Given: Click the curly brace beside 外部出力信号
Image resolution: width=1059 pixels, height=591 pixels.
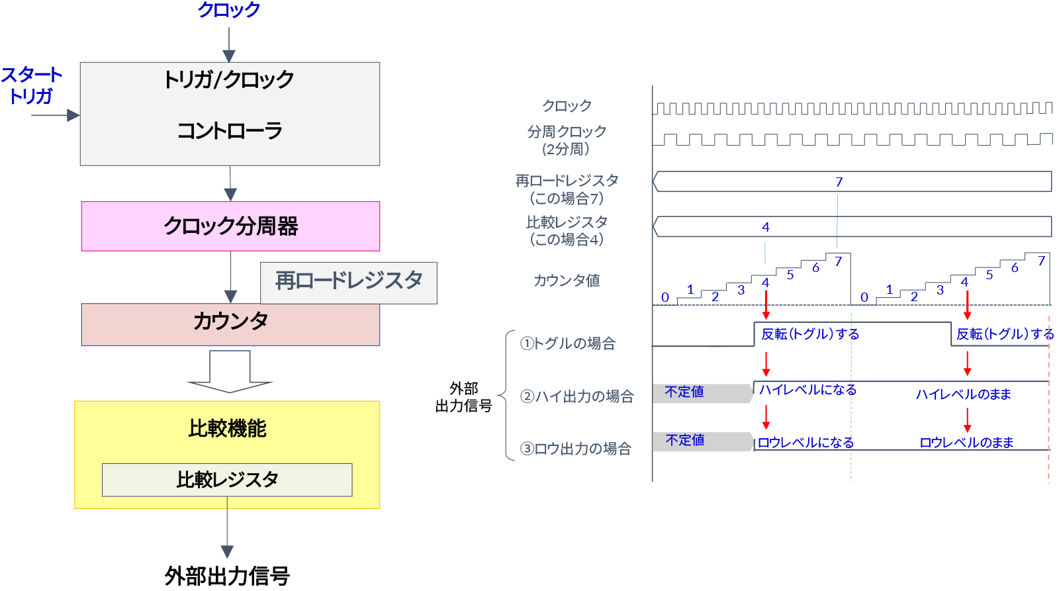Looking at the screenshot, I should (507, 395).
